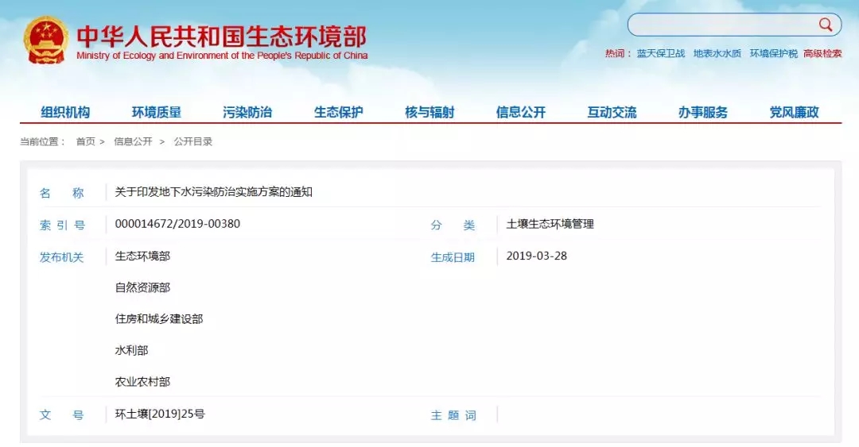Select issuing agency 生态环境部

(x=142, y=256)
